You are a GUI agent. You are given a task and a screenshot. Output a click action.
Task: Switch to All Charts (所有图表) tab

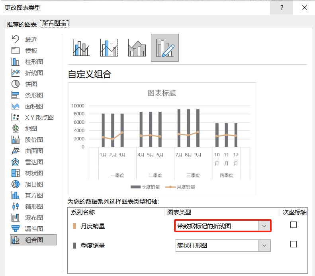click(54, 24)
